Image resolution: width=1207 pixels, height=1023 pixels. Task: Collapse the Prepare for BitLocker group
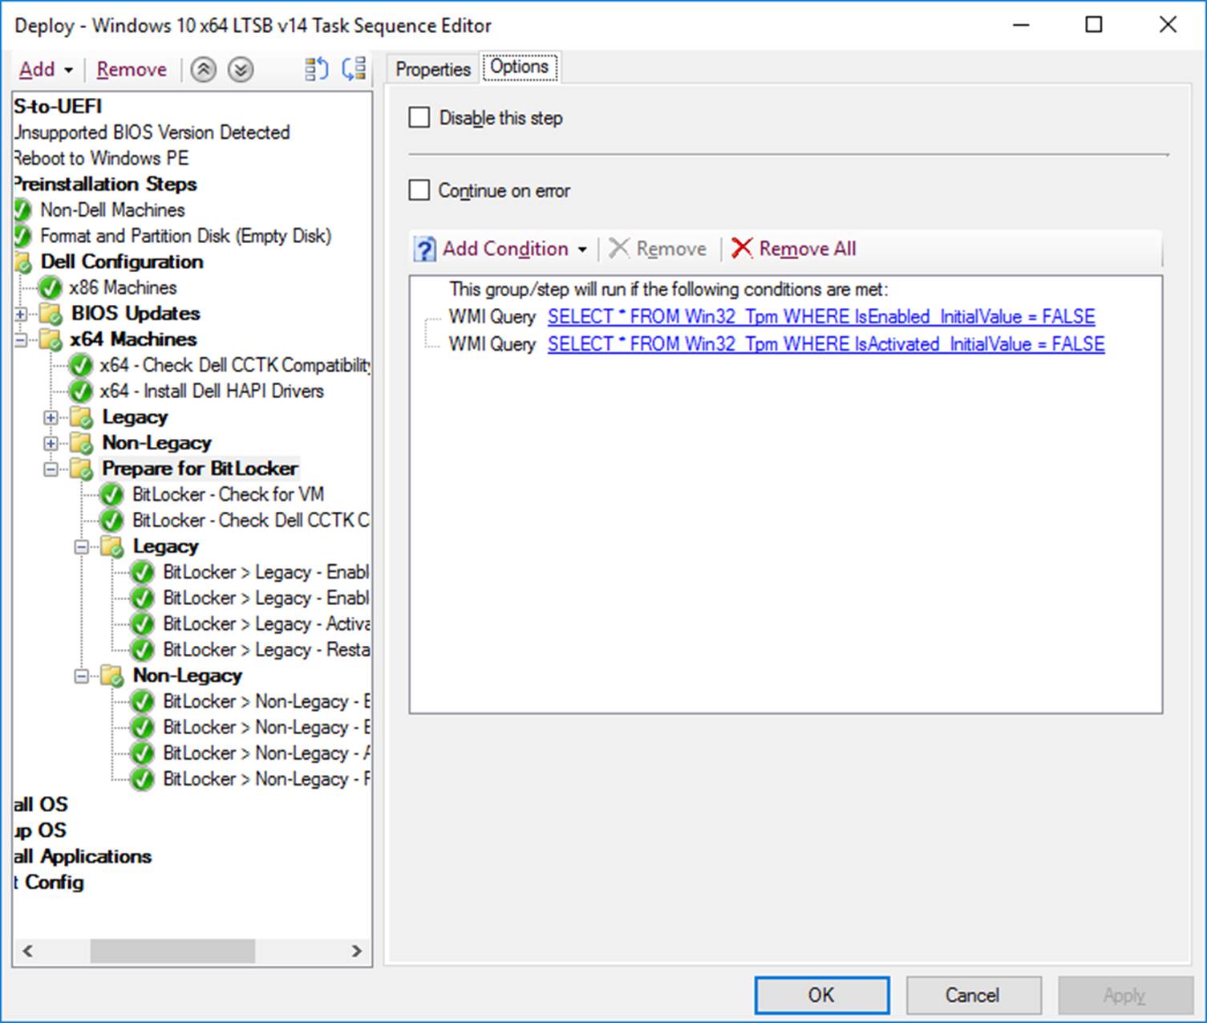51,469
